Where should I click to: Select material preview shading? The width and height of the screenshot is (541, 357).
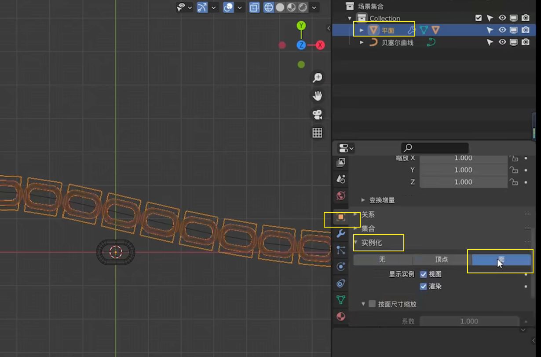291,7
